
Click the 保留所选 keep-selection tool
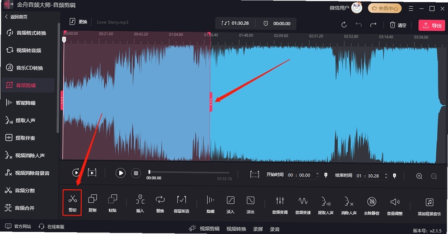[x=181, y=203]
